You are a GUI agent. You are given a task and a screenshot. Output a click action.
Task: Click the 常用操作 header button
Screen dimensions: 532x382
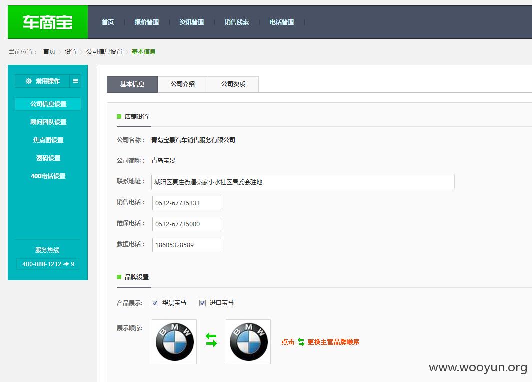pyautogui.click(x=42, y=81)
